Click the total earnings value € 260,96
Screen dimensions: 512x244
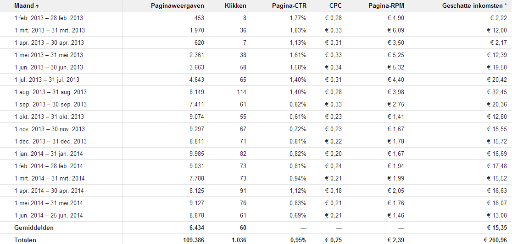495,240
